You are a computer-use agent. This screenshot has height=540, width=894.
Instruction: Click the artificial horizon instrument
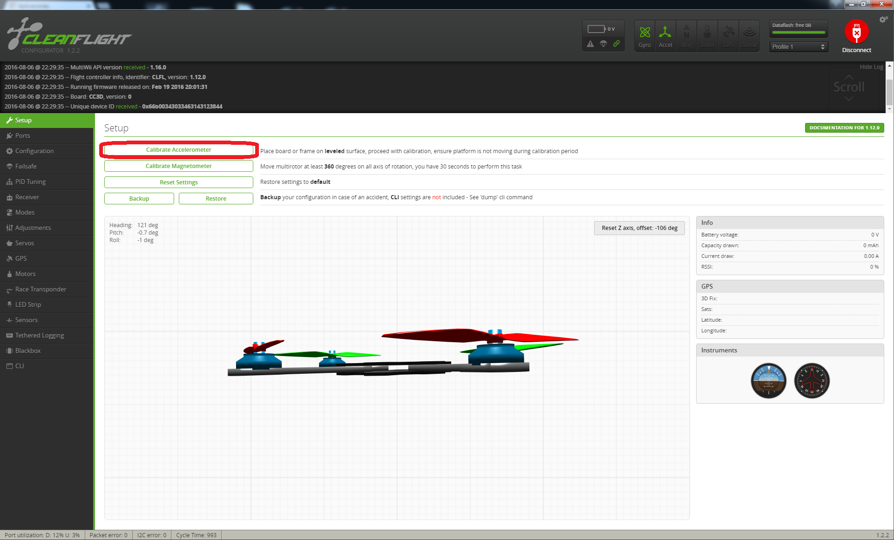coord(768,380)
